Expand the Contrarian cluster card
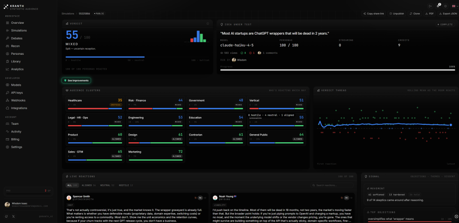Image resolution: width=459 pixels, height=223 pixels. click(x=216, y=138)
